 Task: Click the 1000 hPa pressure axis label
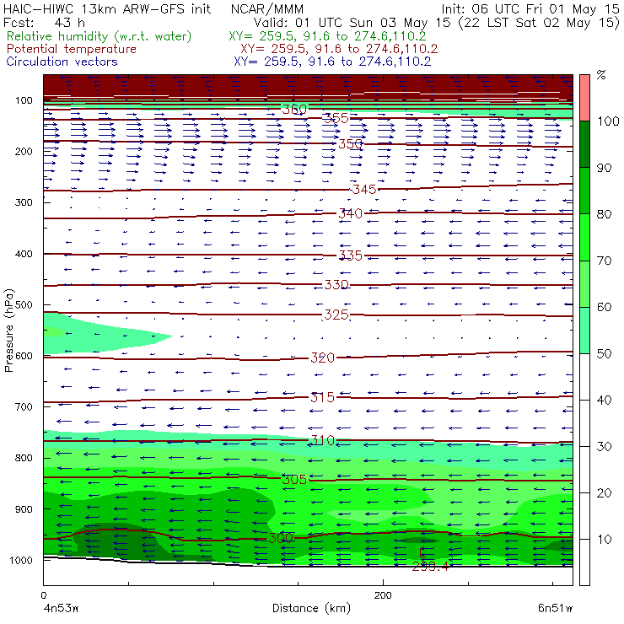pos(21,560)
